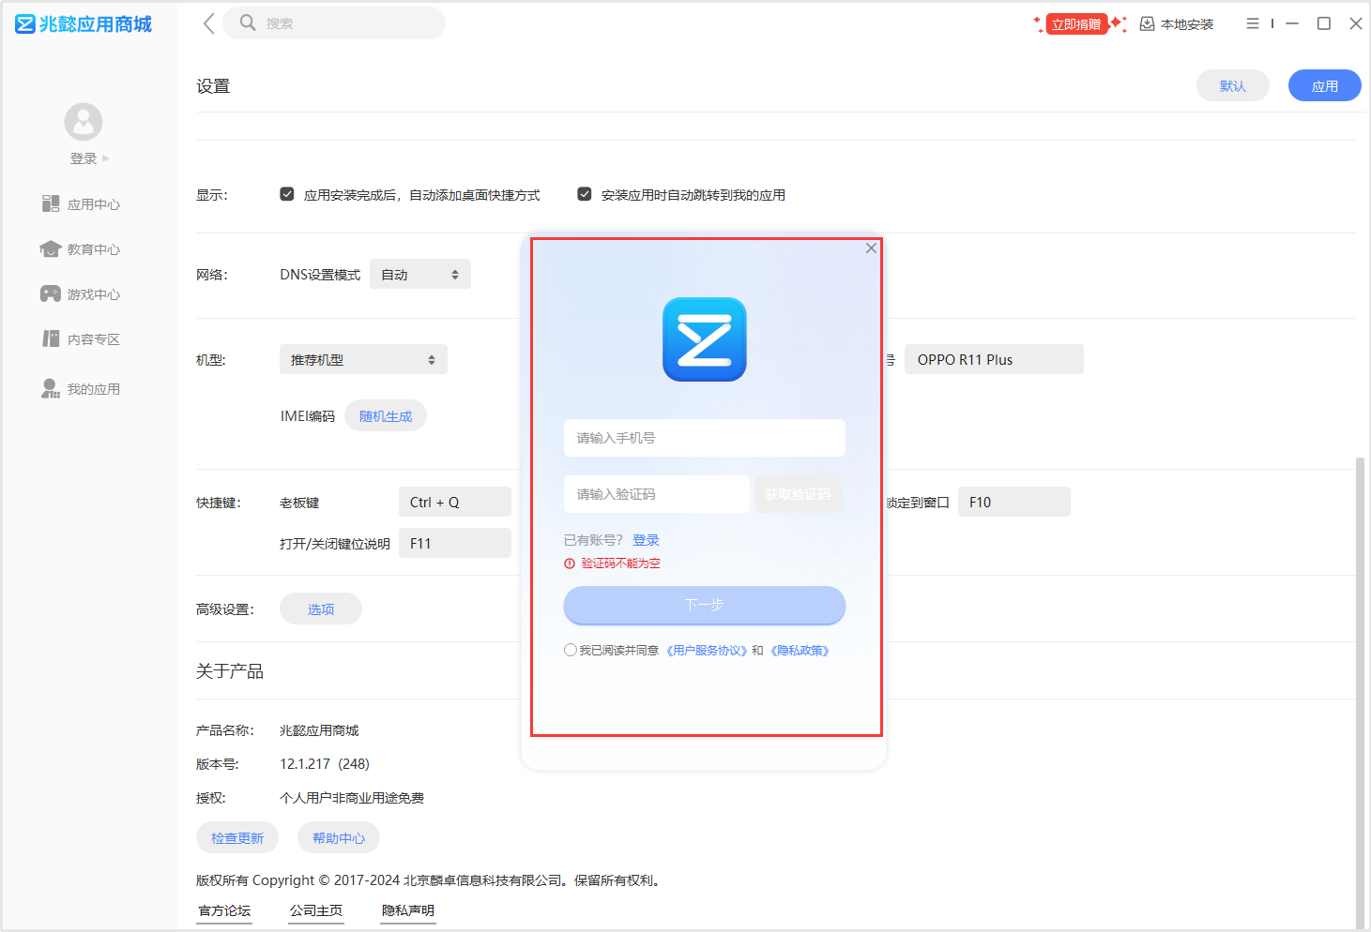This screenshot has width=1371, height=932.
Task: Open 内容专区 in the sidebar
Action: pyautogui.click(x=82, y=339)
